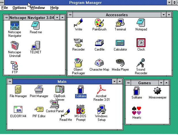178x139 pixels.
Task: Click the File Manager icon
Action: tap(18, 89)
